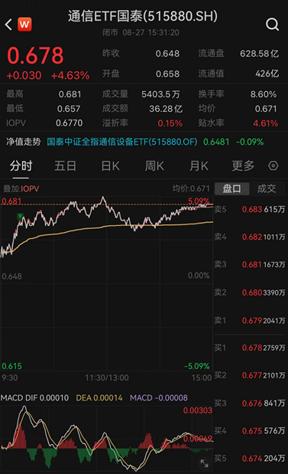Tap the 成交额 value 36.28亿

(166, 109)
